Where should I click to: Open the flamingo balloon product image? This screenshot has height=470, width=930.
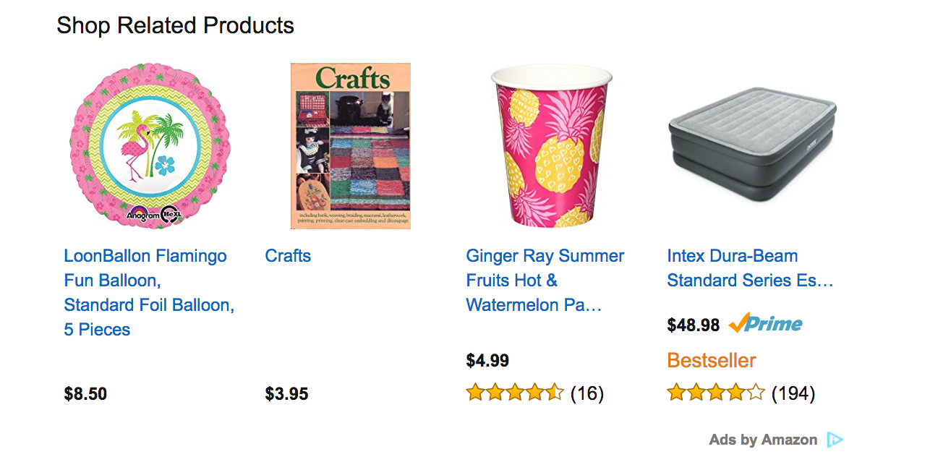(x=150, y=146)
